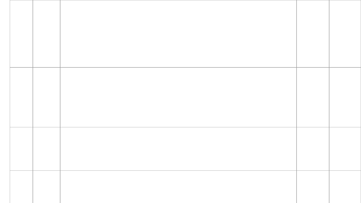Click the first row's second column cell
Viewport: 361px width, 203px height.
click(x=46, y=34)
